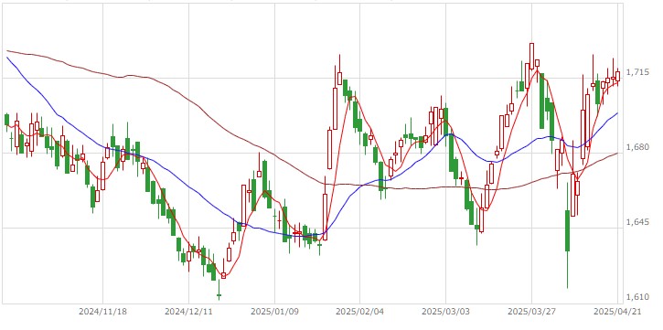
Task: Click the 2025/04/21 date axis label
Action: click(x=618, y=312)
